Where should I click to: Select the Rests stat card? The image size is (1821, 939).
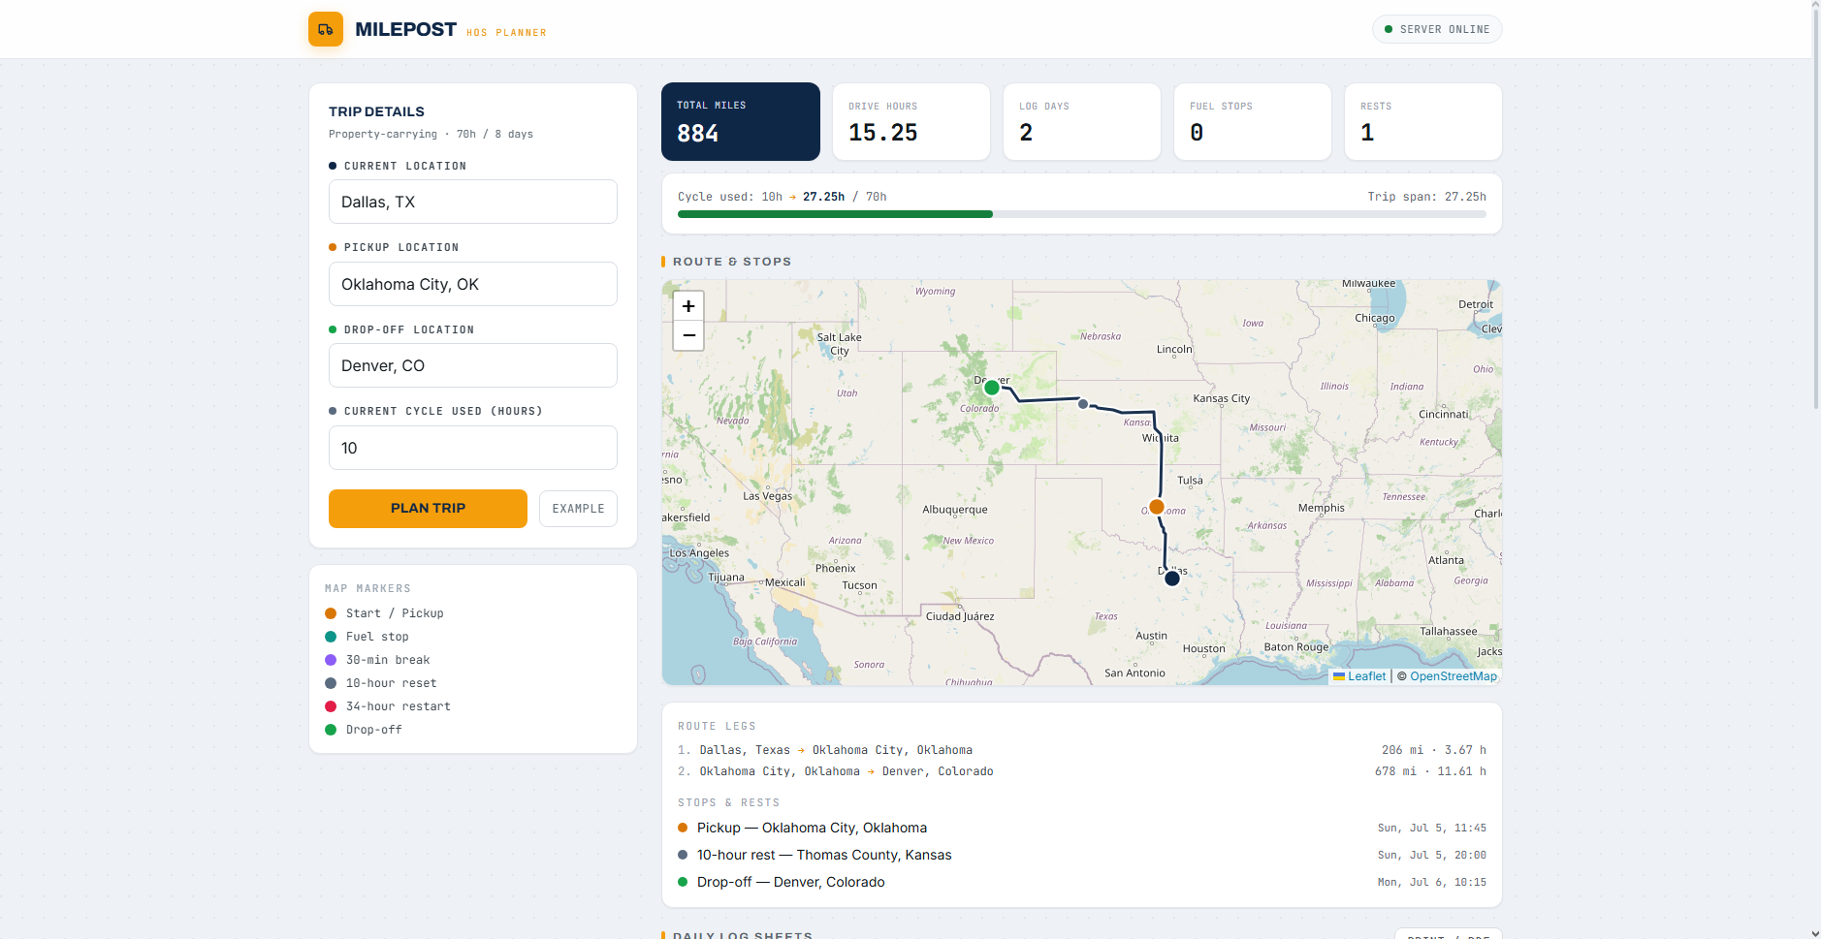[x=1423, y=121]
